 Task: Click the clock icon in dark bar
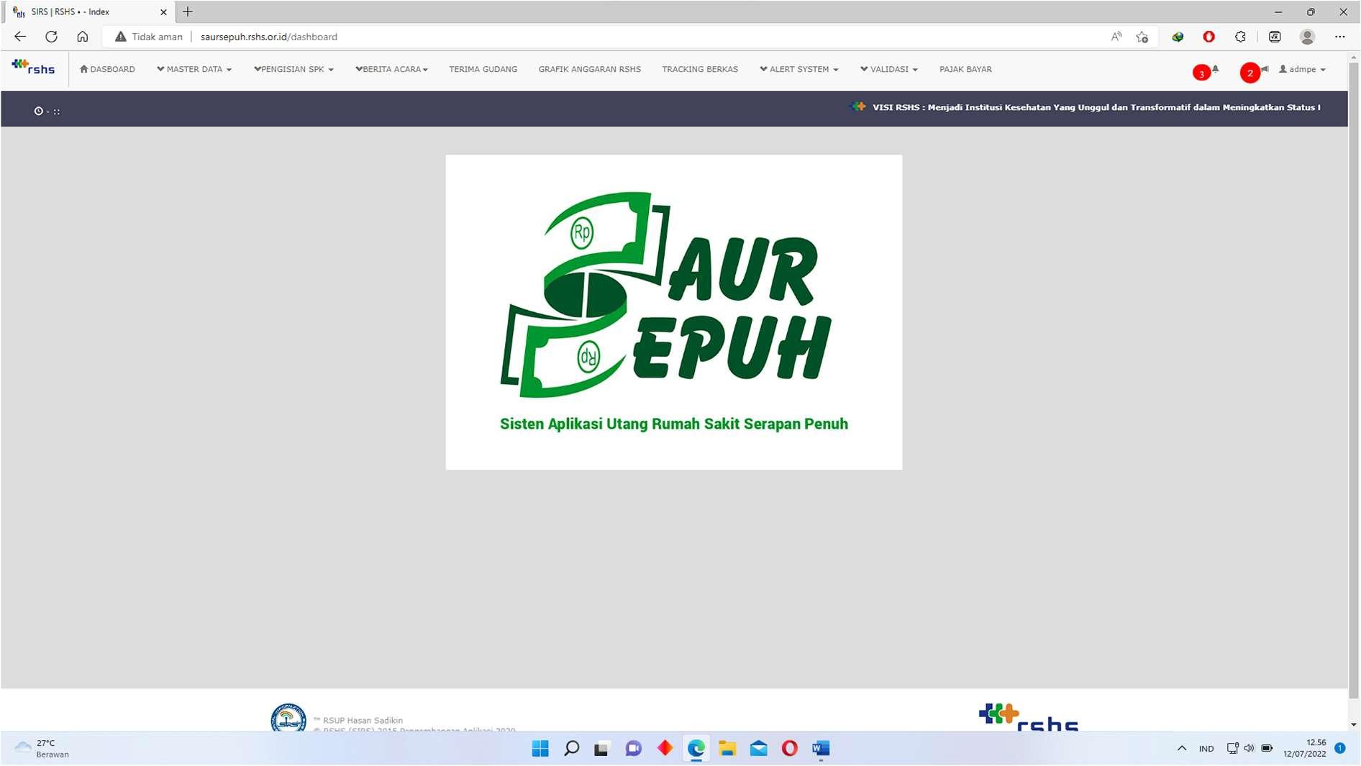39,111
